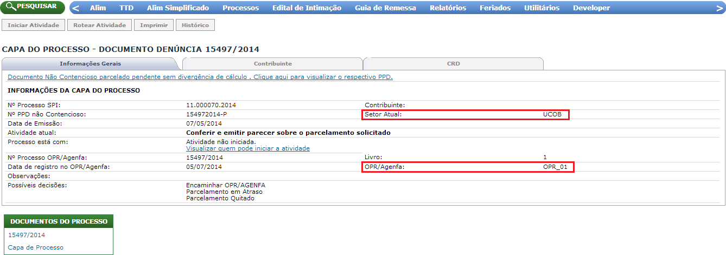
Task: Open document 15497/2014 in Documentos do Processo
Action: (27, 235)
